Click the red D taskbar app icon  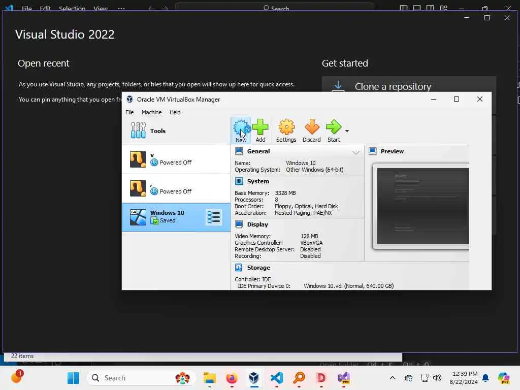321,378
